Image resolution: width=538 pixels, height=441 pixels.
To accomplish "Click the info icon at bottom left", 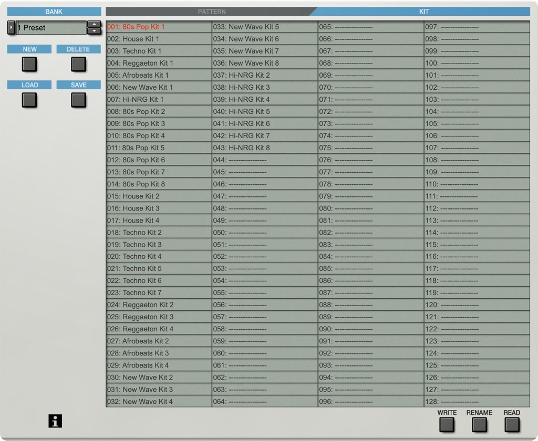I will [x=55, y=421].
